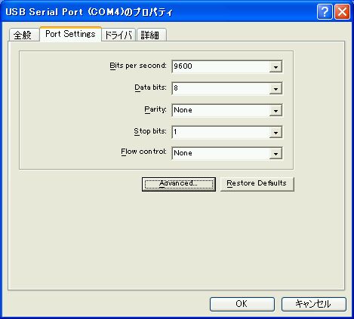
Task: Expand the Parity dropdown arrow
Action: (x=276, y=110)
